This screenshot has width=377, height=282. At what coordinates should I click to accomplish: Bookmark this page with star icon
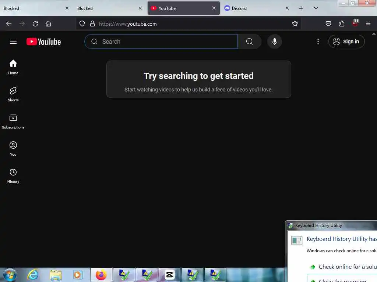[295, 23]
